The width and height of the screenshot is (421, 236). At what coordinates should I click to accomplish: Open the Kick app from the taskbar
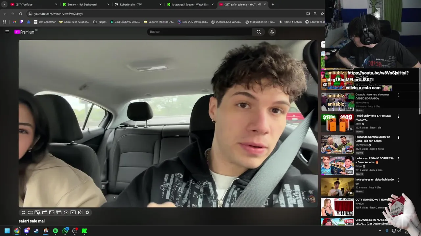84,231
